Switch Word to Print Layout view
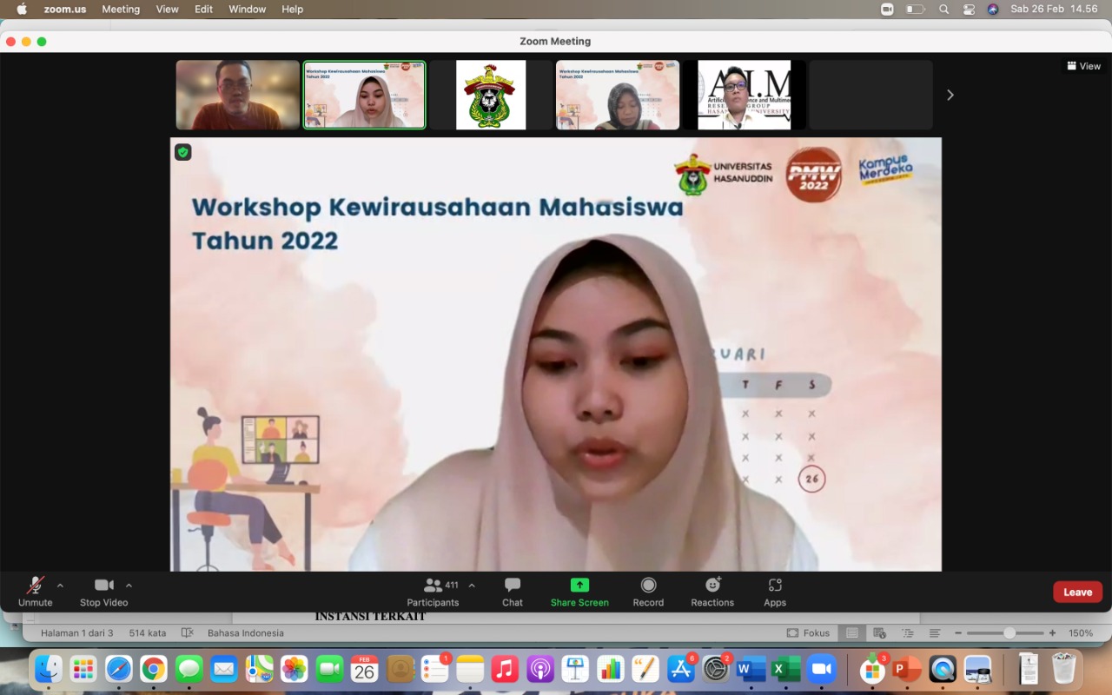 point(852,633)
